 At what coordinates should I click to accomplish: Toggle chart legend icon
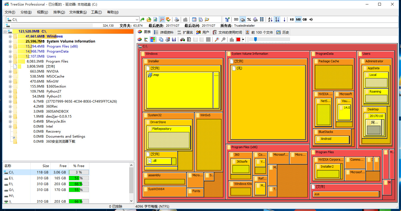point(189,39)
